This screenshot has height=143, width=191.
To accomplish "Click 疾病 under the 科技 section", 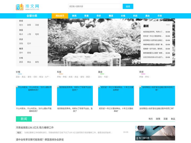I will (71, 77).
